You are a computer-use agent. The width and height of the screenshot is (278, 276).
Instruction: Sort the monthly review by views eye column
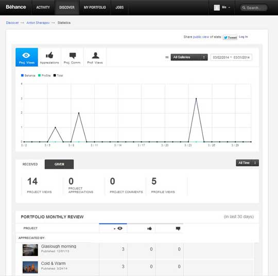tap(113, 228)
